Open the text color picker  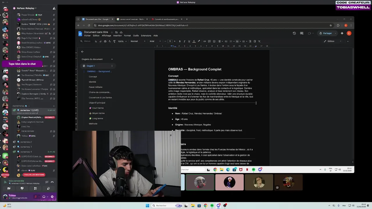(194, 41)
